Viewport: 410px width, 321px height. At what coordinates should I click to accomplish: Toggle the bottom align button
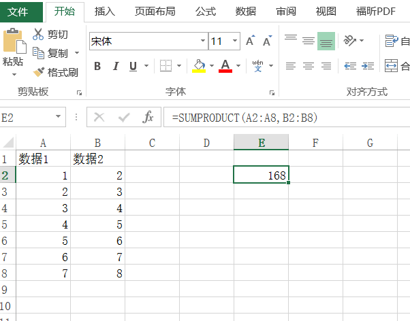pyautogui.click(x=326, y=41)
